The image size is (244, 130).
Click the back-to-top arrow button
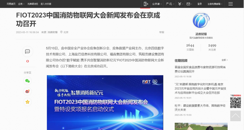point(235,116)
